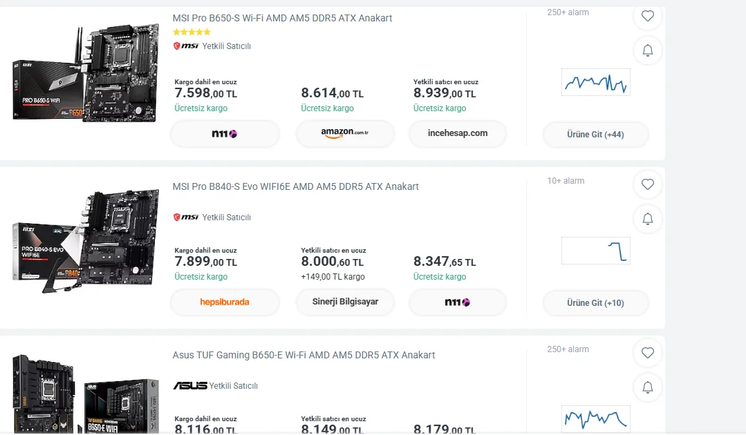The image size is (746, 435).
Task: Open price history chart for Asus TUF Gaming B650-E
Action: [x=596, y=419]
